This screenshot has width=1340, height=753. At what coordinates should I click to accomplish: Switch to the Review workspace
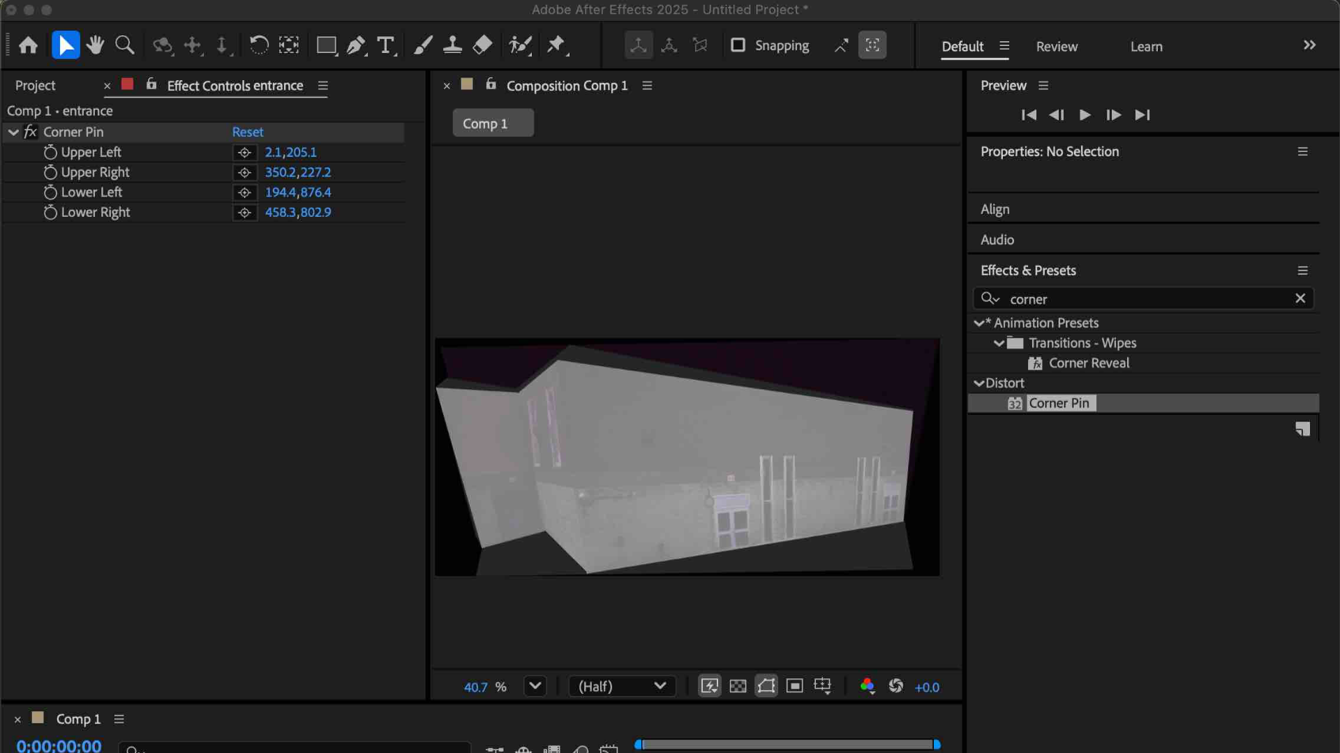tap(1057, 46)
